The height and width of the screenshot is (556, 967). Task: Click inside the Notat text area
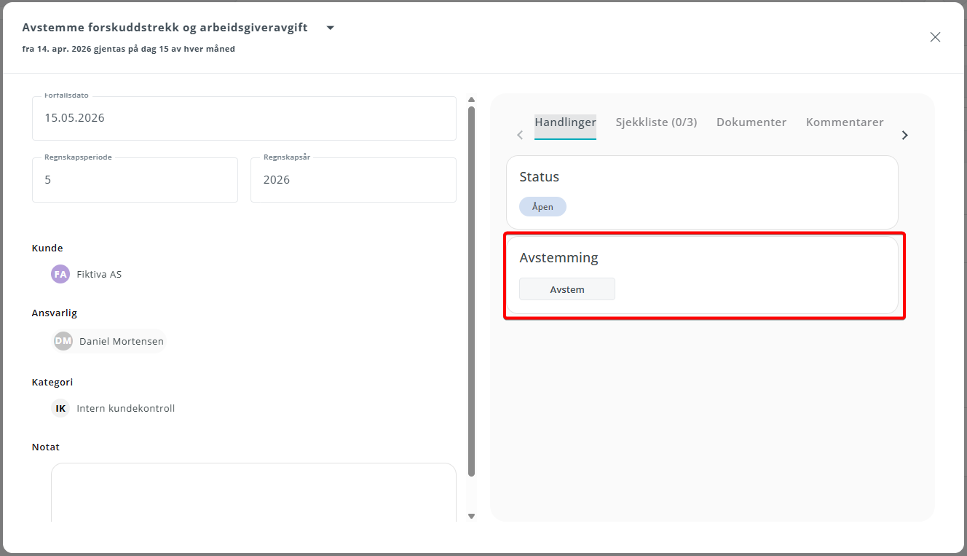pos(253,493)
